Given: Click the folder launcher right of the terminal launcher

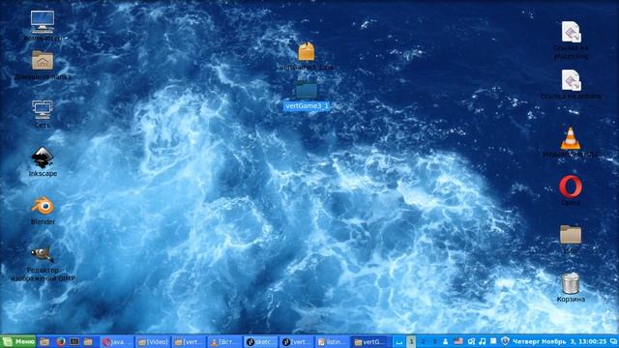Looking at the screenshot, I should click(88, 341).
